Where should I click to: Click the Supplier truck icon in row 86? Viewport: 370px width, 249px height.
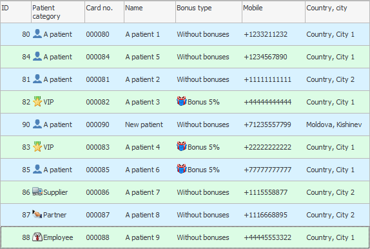[37, 192]
